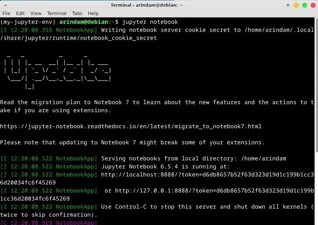Viewport: 318px width, 225px height.
Task: Open the Edit menu
Action: tap(20, 13)
